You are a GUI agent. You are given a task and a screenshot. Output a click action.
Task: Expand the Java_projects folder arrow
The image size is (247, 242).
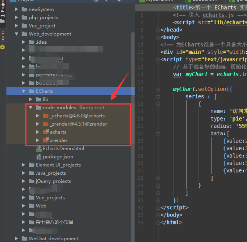[23, 173]
